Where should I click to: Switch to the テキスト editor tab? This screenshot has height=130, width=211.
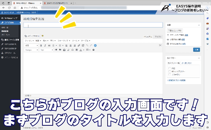coord(158,37)
